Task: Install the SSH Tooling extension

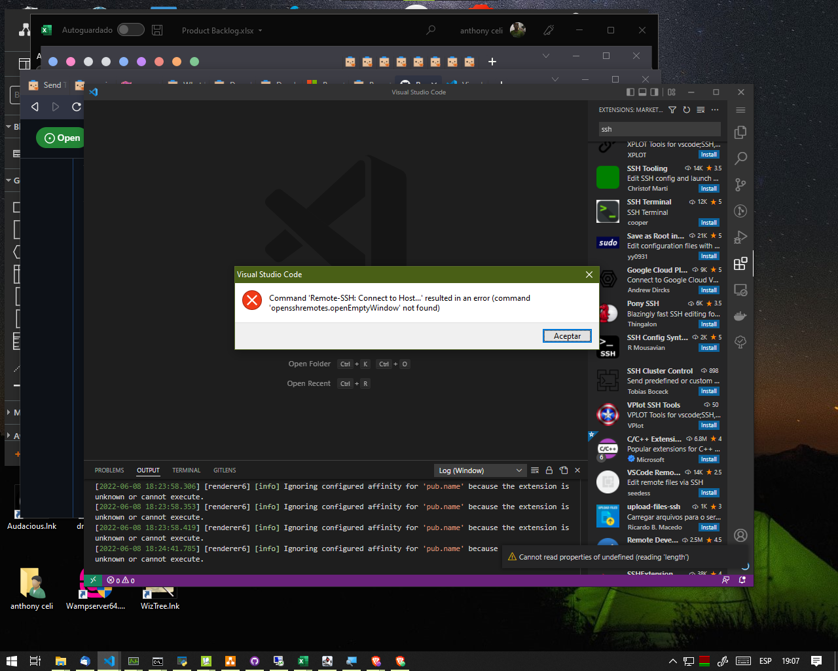Action: (708, 188)
